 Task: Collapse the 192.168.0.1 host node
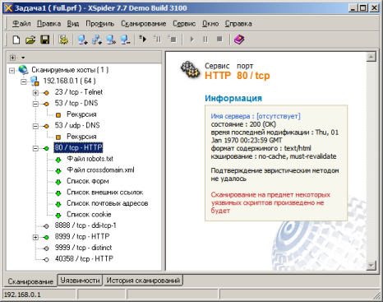24,81
